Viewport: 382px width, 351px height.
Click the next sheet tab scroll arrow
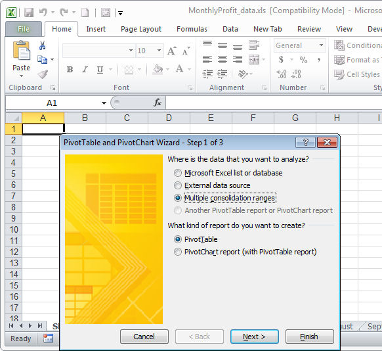30,325
